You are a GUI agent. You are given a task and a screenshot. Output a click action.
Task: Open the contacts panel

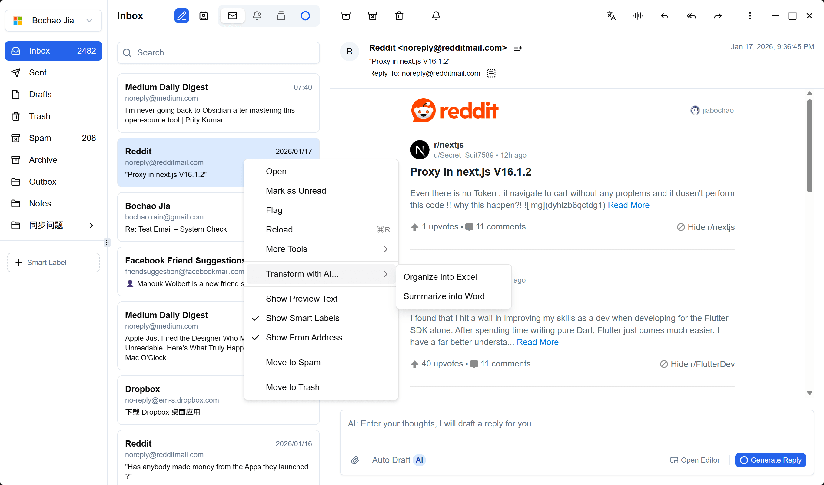click(x=203, y=15)
